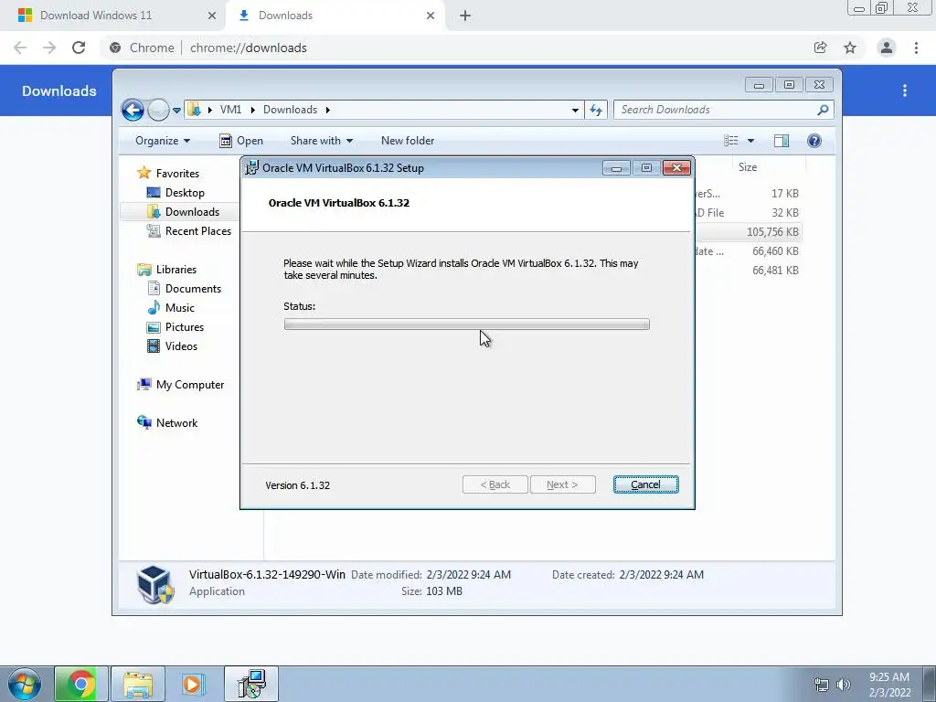Switch to the Downloads Chrome tab

tap(335, 16)
